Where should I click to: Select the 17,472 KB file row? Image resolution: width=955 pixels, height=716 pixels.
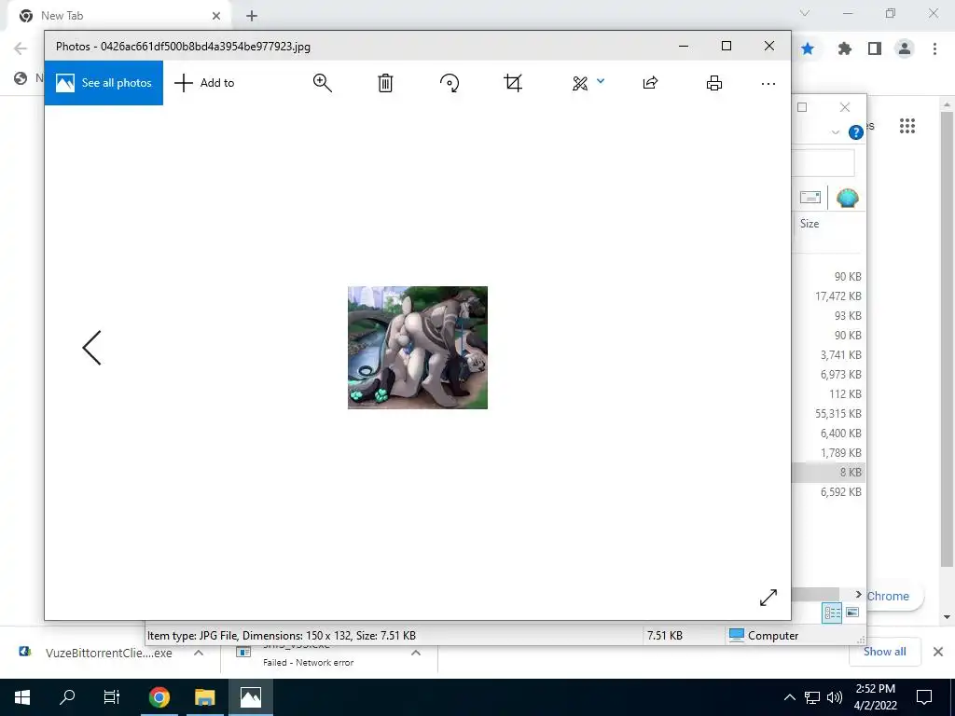click(x=828, y=296)
